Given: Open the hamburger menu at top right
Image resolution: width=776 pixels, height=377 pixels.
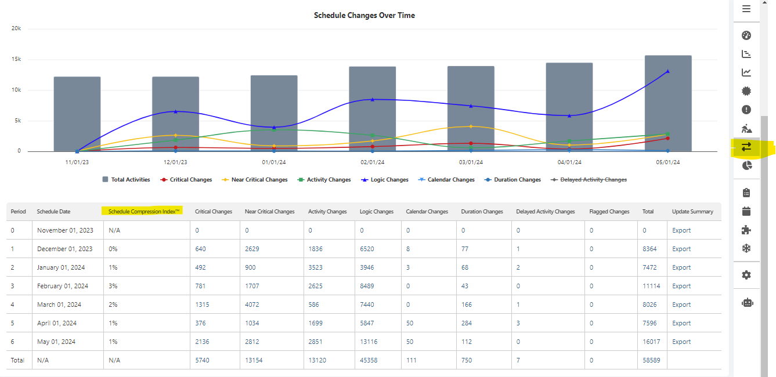Looking at the screenshot, I should pyautogui.click(x=746, y=9).
